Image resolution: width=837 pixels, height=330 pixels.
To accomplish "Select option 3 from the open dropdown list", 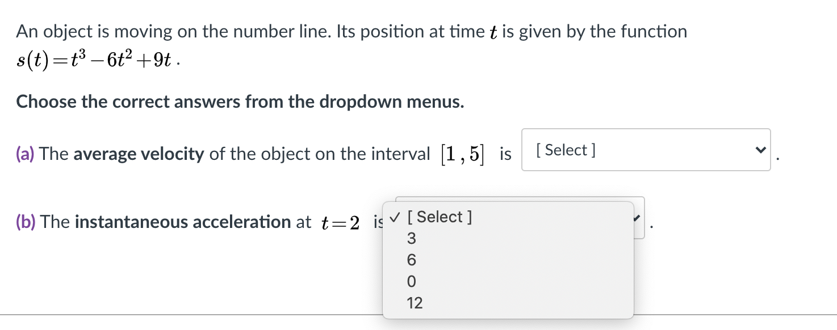I will tap(411, 238).
